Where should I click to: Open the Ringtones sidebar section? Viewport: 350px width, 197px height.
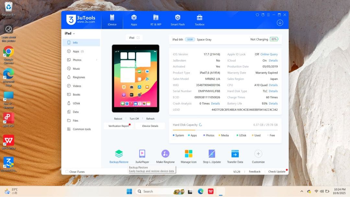77,77
